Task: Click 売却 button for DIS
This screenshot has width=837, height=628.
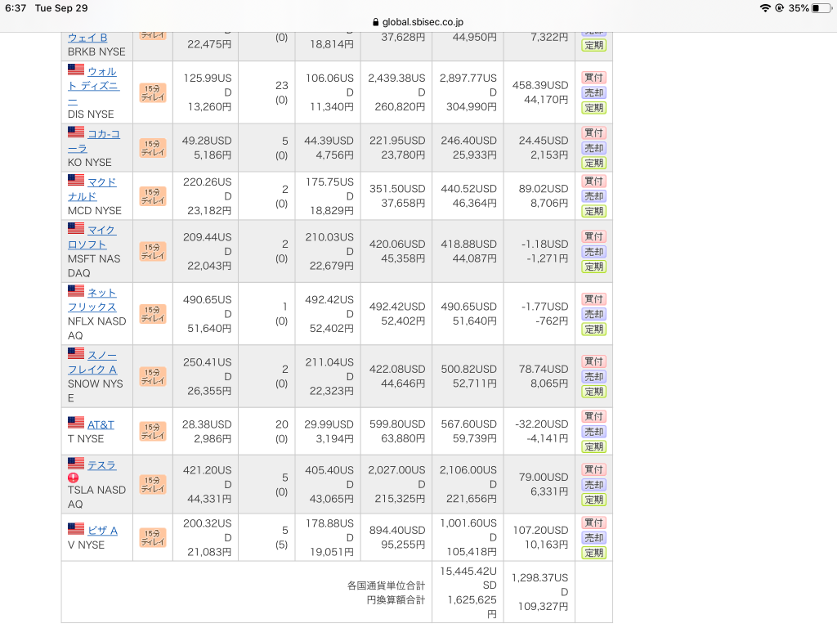Action: (593, 92)
